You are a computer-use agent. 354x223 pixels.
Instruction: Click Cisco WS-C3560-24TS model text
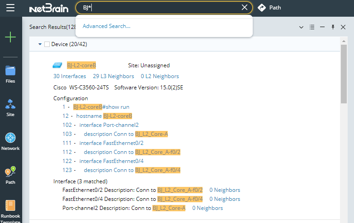pyautogui.click(x=81, y=88)
